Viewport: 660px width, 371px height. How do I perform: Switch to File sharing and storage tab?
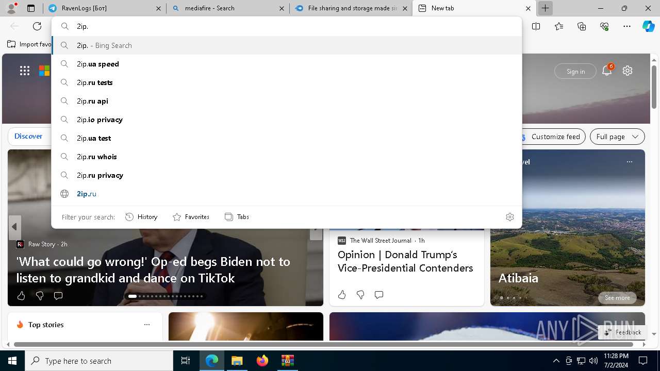pyautogui.click(x=351, y=8)
